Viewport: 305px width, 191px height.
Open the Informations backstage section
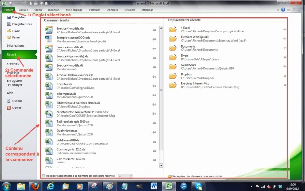(15, 46)
